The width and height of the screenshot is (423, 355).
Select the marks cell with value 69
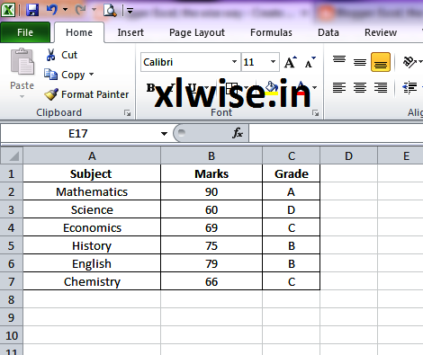(211, 227)
